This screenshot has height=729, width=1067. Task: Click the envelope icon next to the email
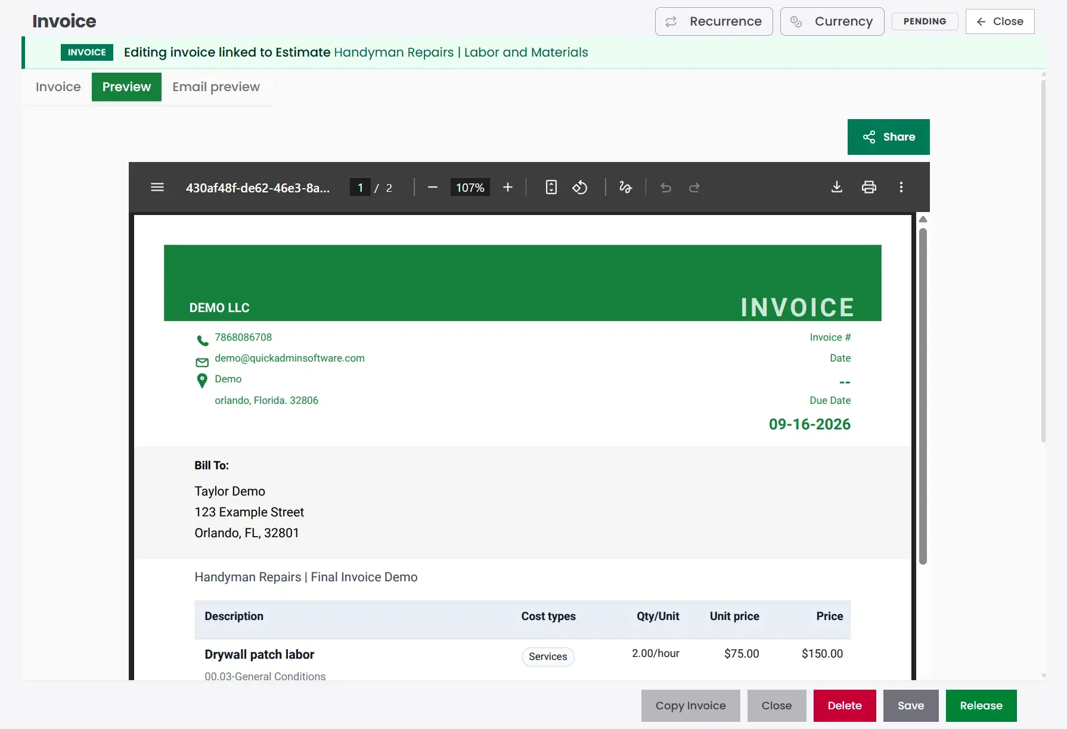[x=202, y=362]
